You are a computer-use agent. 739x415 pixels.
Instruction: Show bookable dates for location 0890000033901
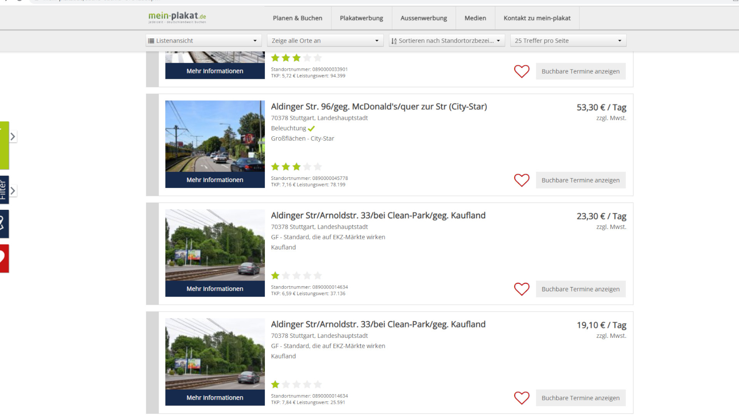click(580, 71)
